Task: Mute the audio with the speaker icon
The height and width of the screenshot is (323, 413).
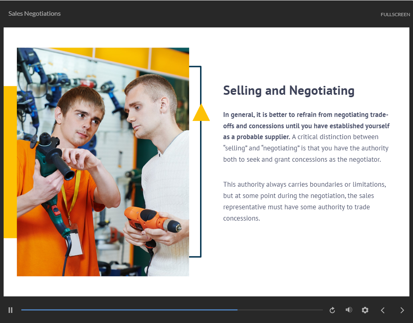Action: [x=349, y=310]
